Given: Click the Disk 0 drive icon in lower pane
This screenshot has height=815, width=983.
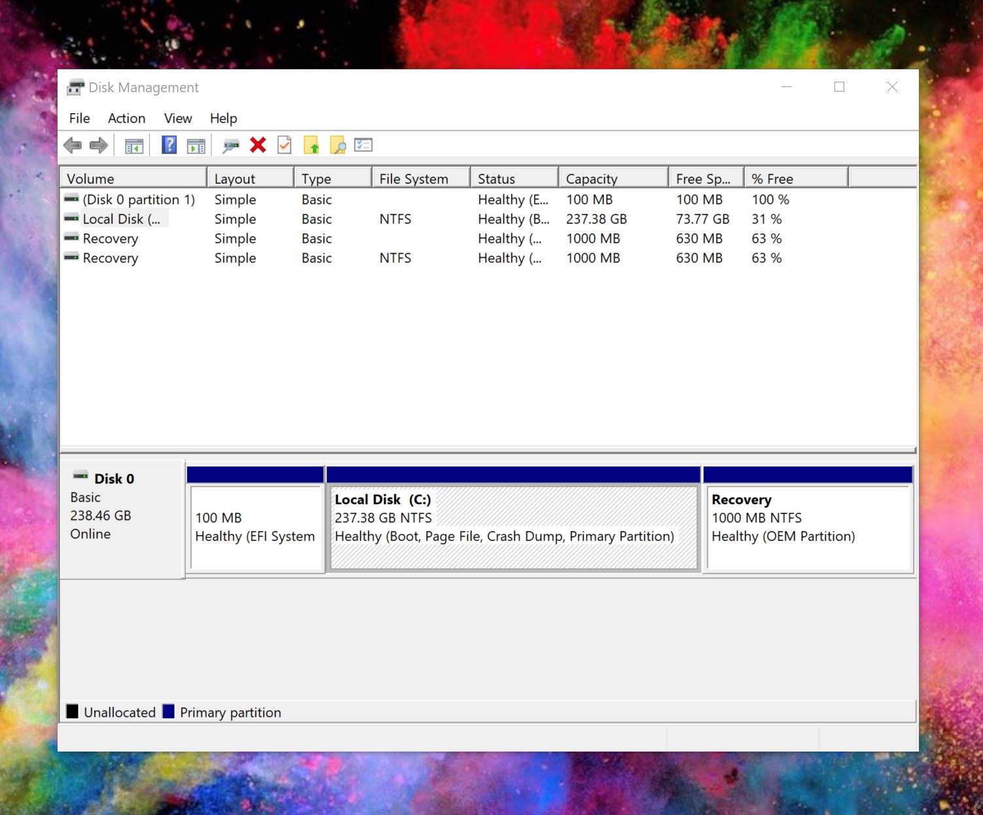Looking at the screenshot, I should (x=80, y=476).
